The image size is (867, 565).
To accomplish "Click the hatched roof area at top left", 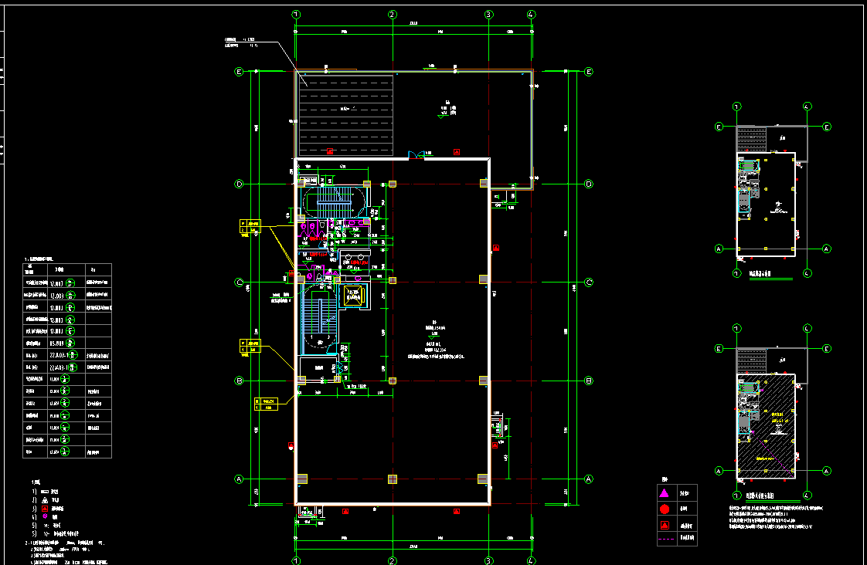I will click(346, 114).
